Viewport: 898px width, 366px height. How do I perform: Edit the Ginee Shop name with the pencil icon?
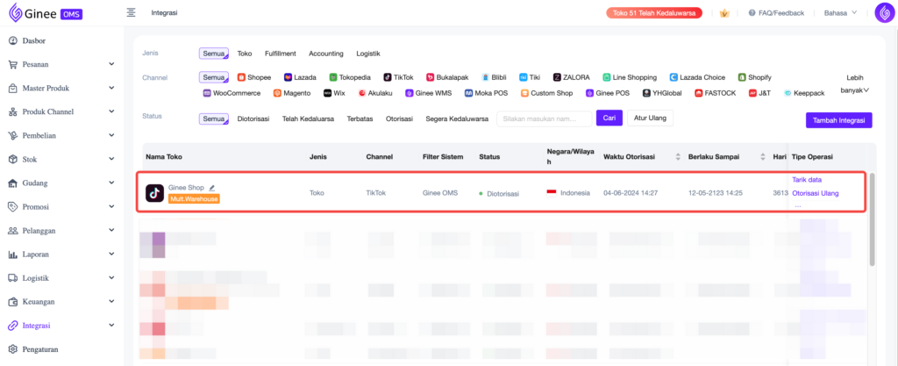click(212, 187)
